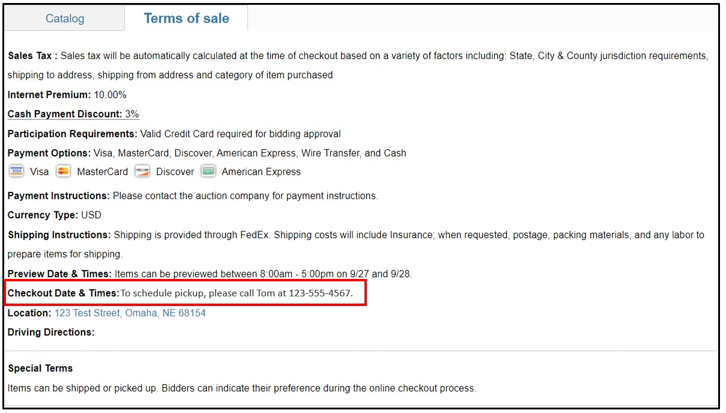The width and height of the screenshot is (726, 413).
Task: Click the Payment Instructions label
Action: click(x=59, y=195)
